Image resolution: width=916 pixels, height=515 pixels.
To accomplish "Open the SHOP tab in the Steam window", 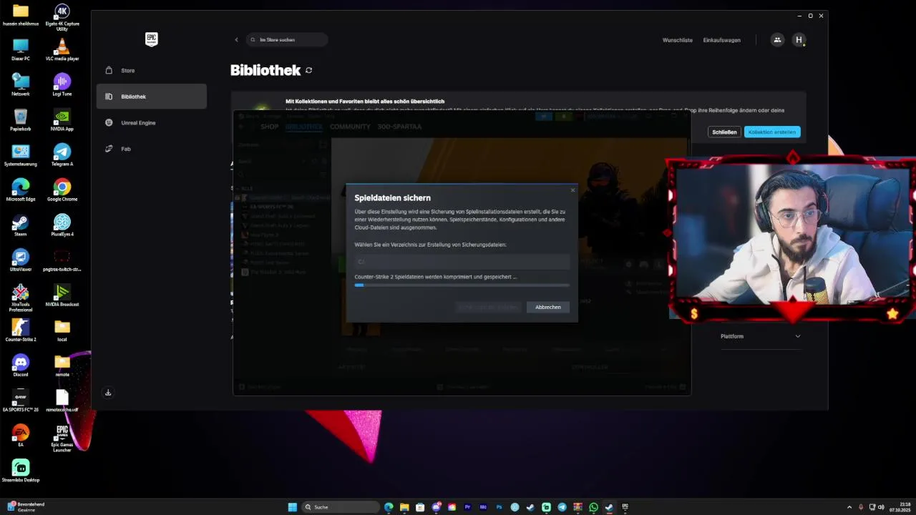I will click(x=269, y=127).
